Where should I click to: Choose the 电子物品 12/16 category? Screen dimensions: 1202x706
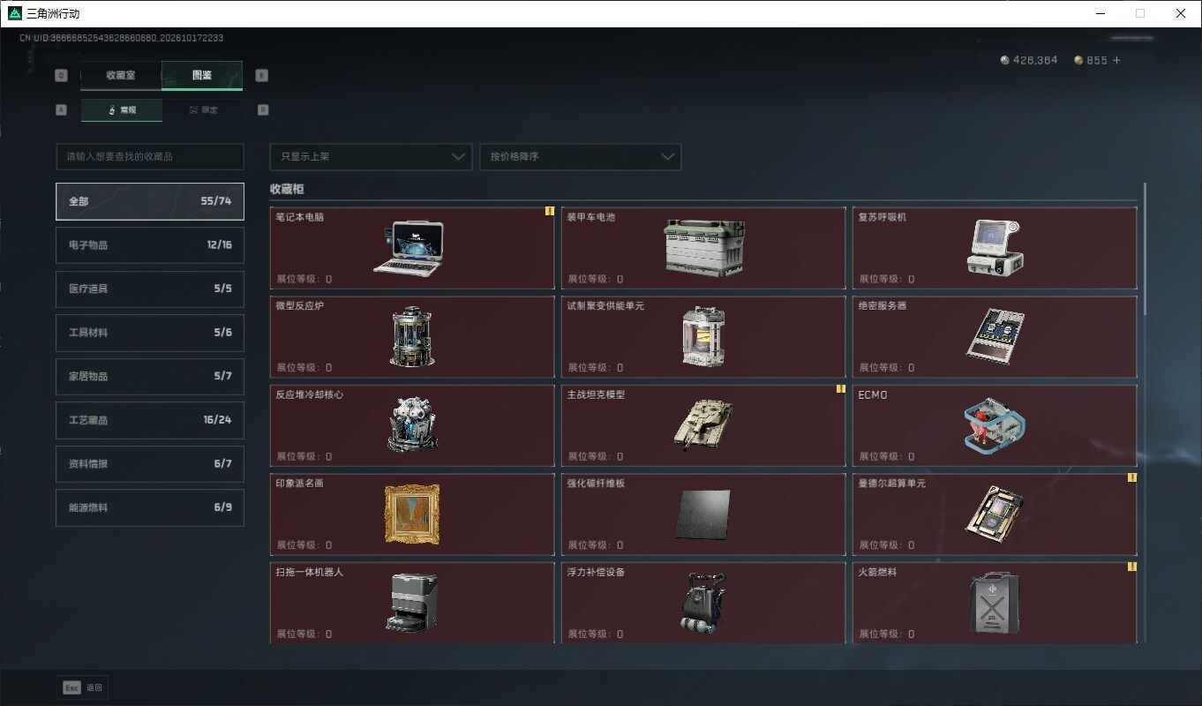point(150,244)
